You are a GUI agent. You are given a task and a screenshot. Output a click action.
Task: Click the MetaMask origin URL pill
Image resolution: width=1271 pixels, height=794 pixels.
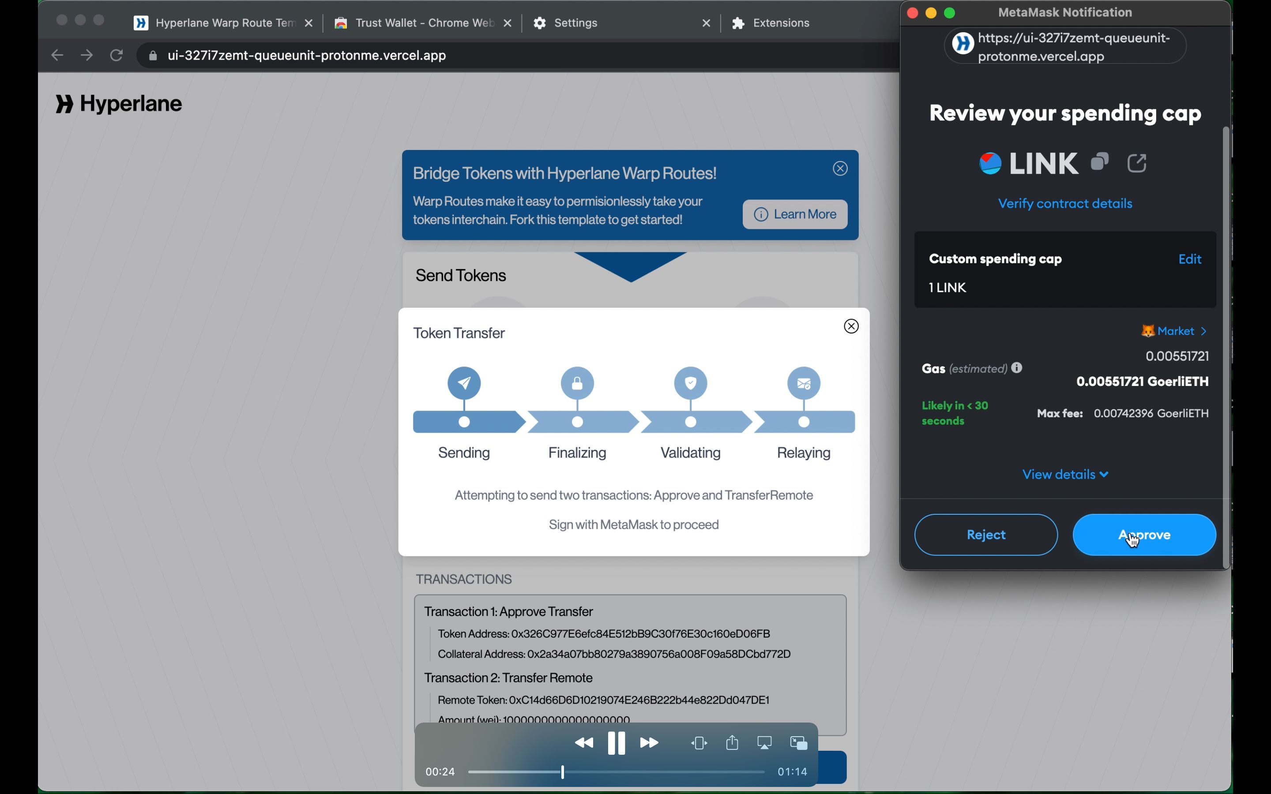point(1064,47)
